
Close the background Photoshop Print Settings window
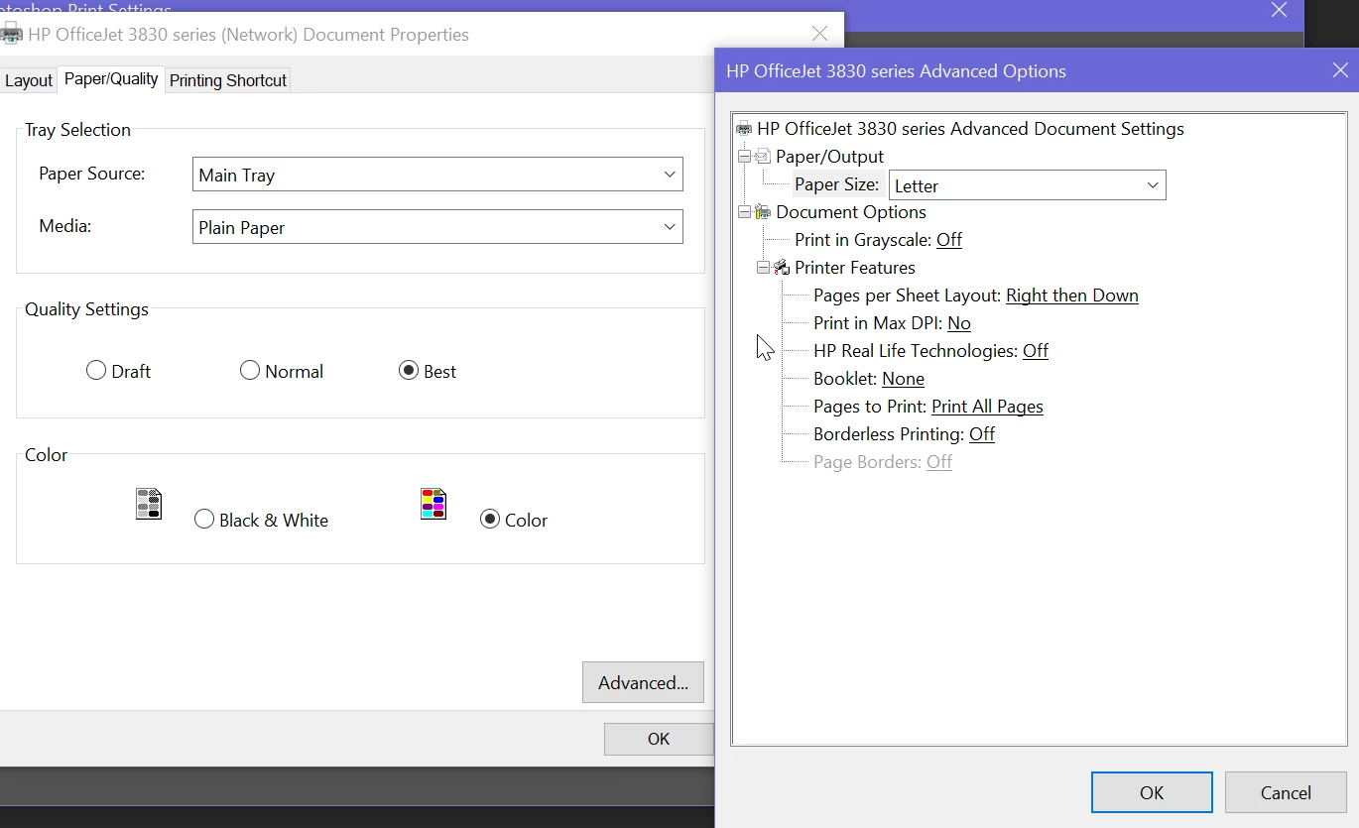(x=1280, y=11)
